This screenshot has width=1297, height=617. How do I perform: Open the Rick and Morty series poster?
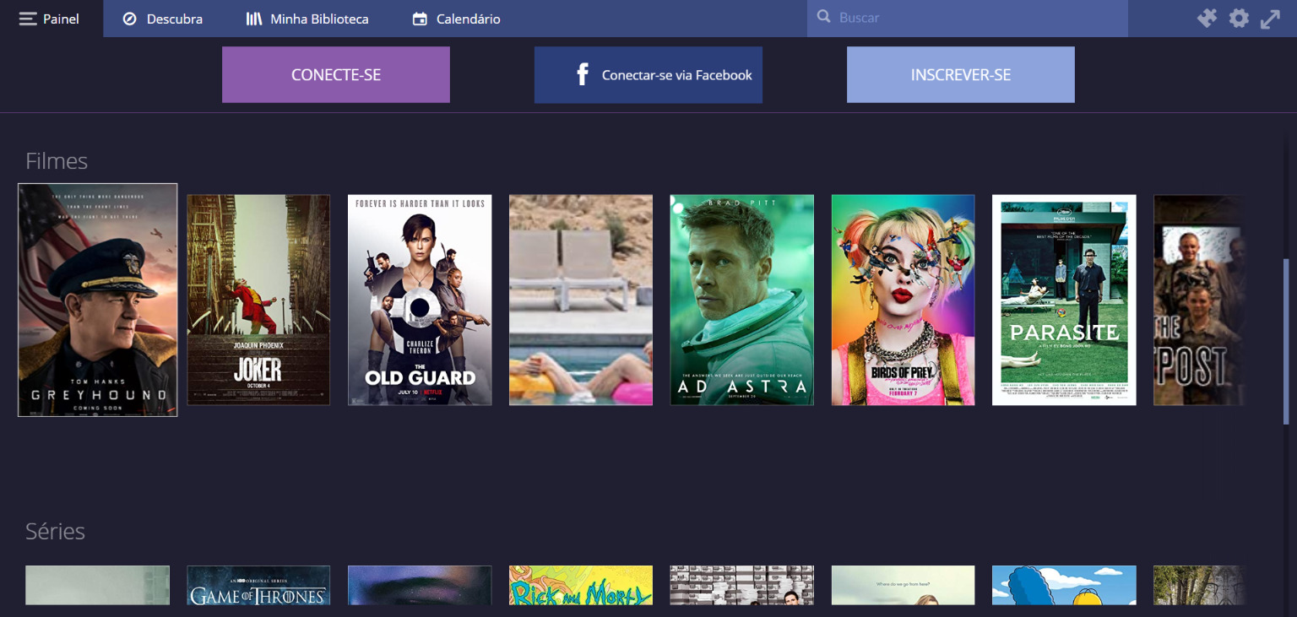point(581,585)
